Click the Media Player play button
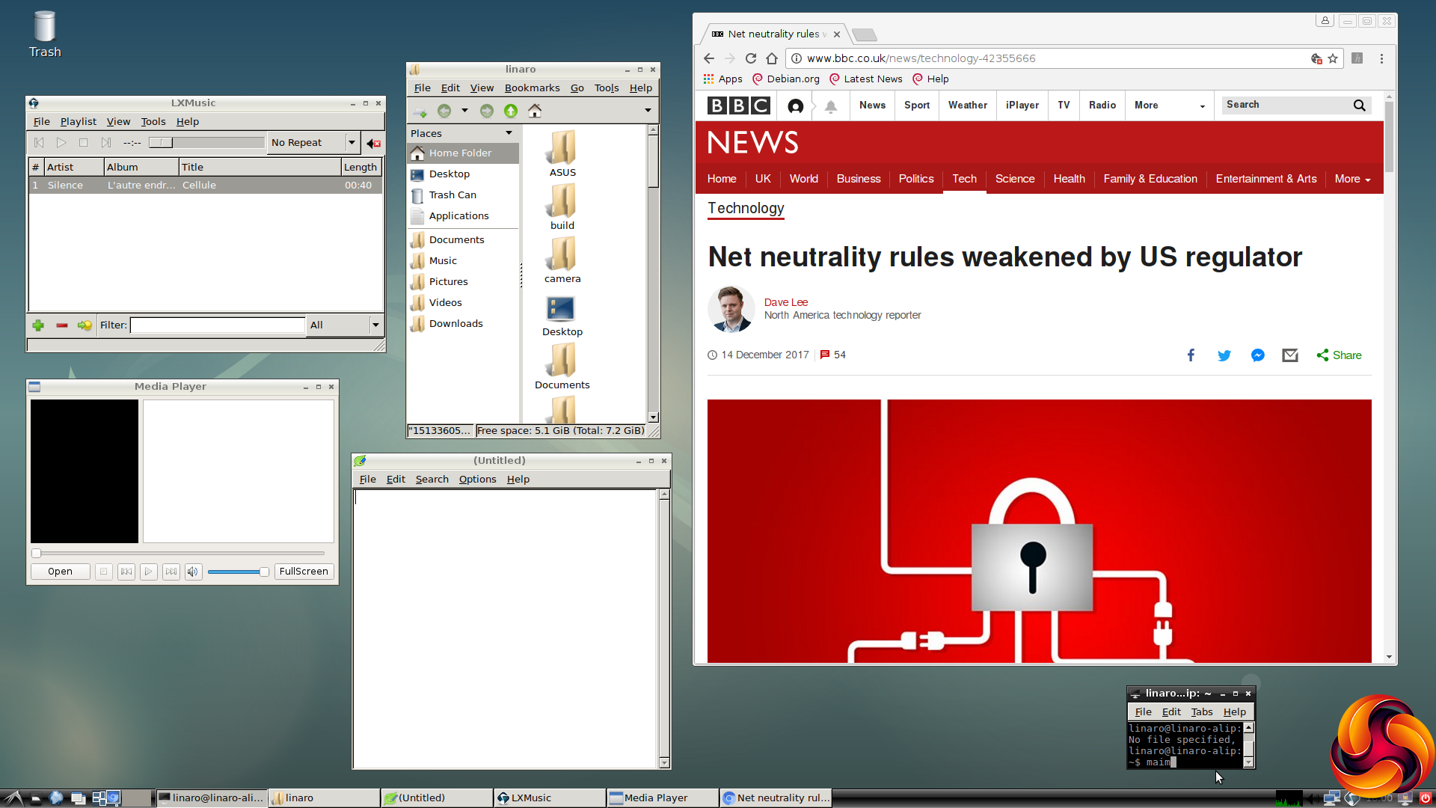 (148, 572)
